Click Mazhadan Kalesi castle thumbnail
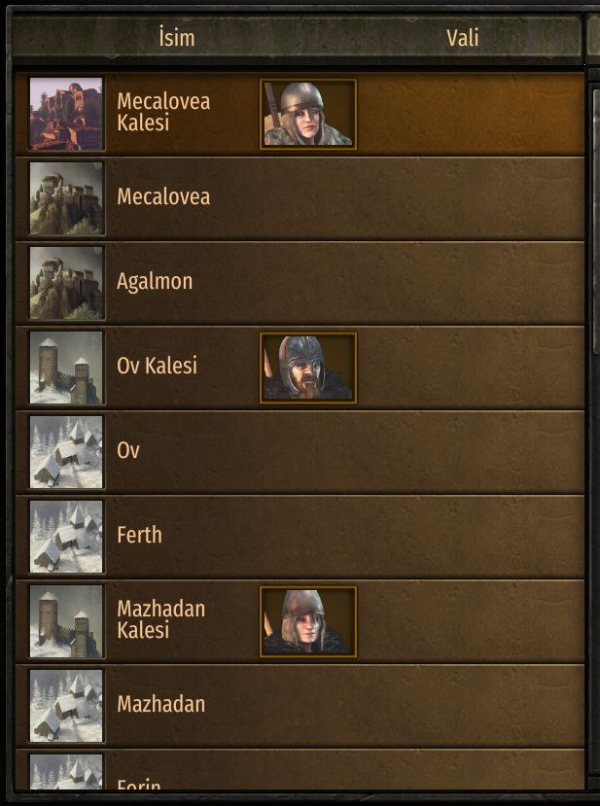The height and width of the screenshot is (806, 600). (66, 621)
